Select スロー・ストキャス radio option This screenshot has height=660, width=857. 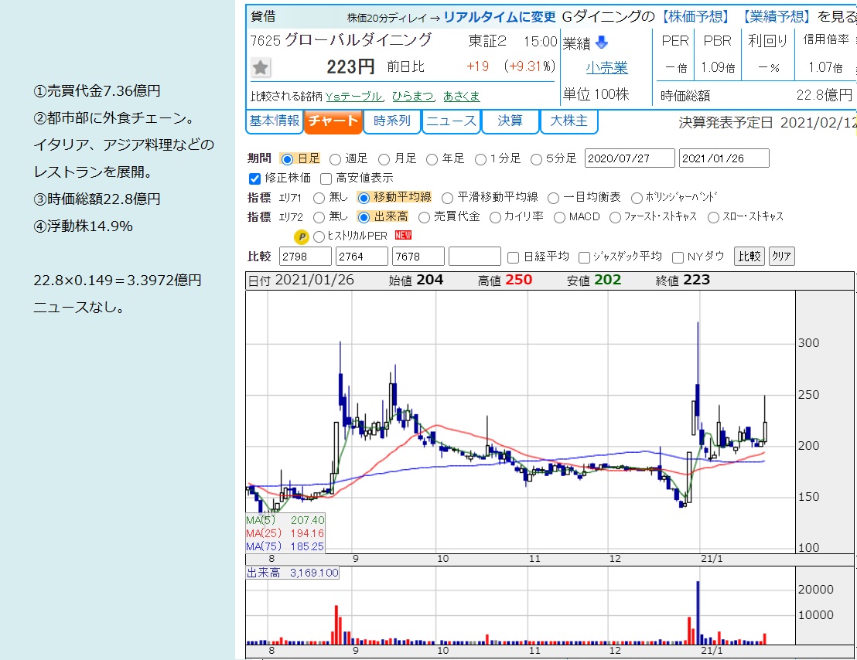713,217
